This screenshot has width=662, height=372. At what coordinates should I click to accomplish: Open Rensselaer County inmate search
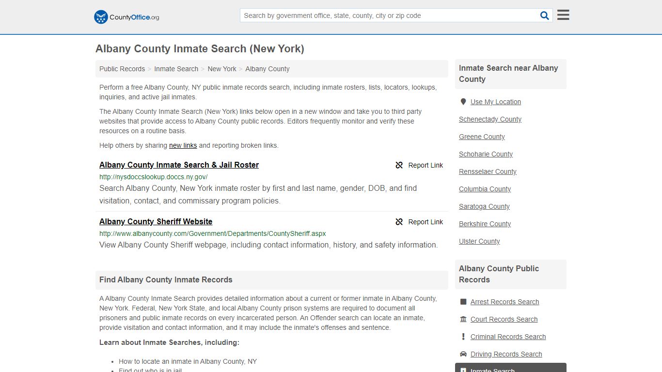pos(488,171)
